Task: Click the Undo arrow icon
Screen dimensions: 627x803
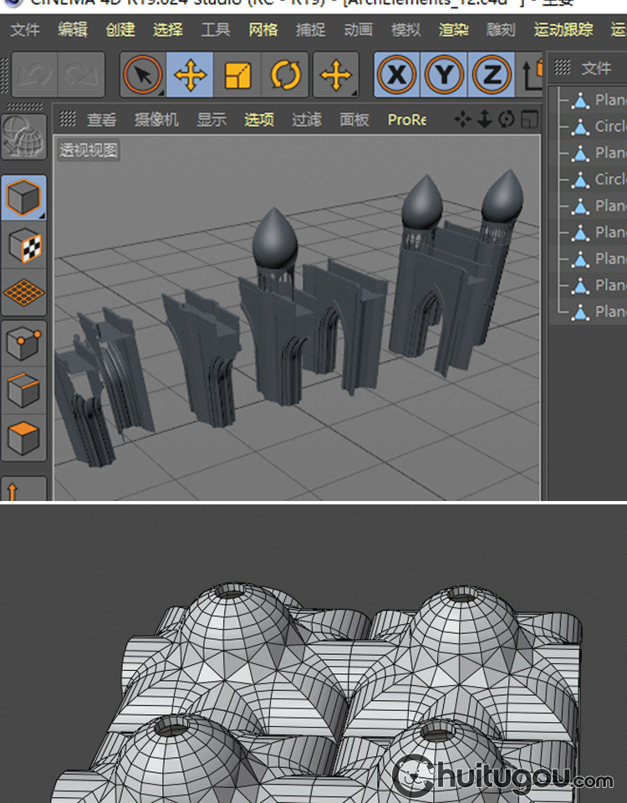Action: point(34,74)
